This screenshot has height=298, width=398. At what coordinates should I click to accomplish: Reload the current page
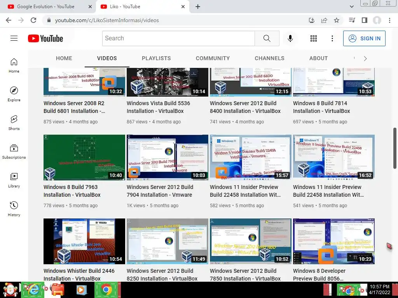pyautogui.click(x=33, y=20)
